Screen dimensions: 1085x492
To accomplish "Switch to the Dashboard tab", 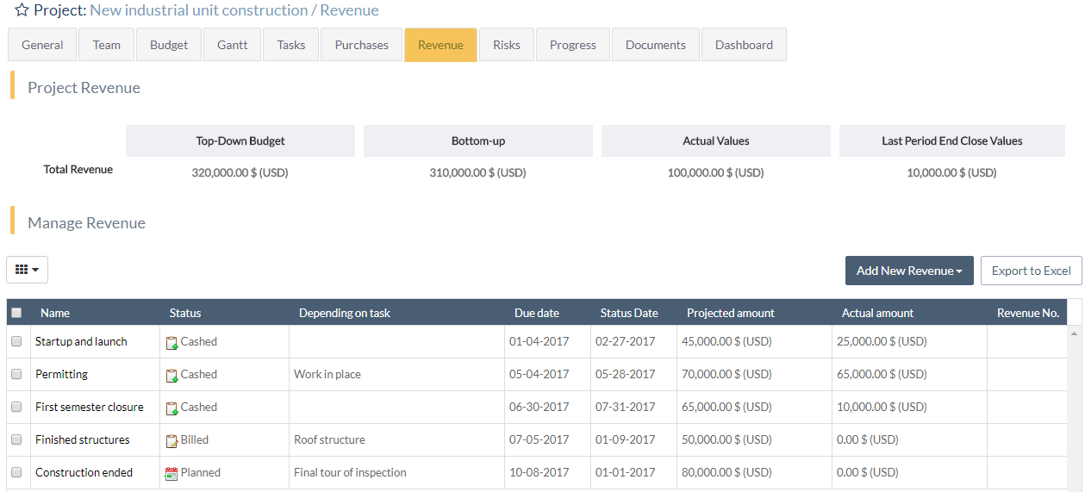I will point(744,45).
